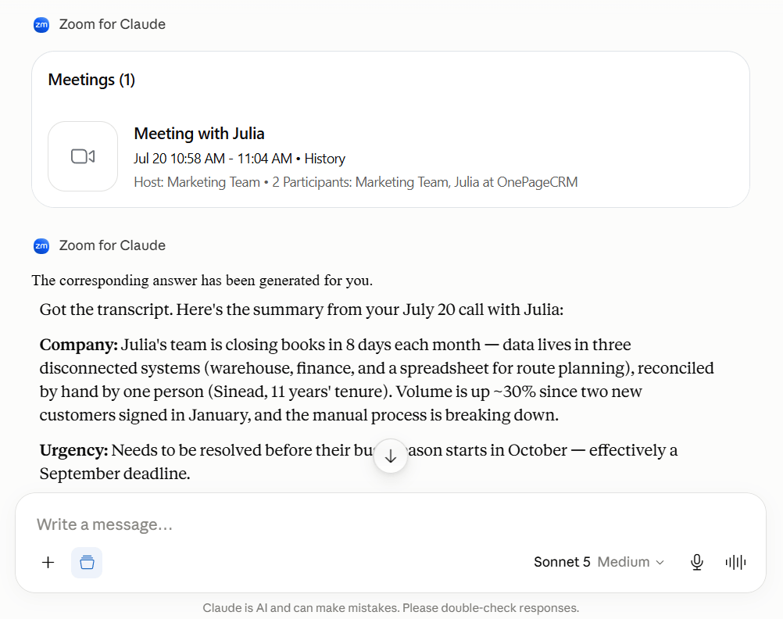Screen dimensions: 783x619
Task: Open the video camera thumbnail for Meeting with Julia
Action: 83,156
